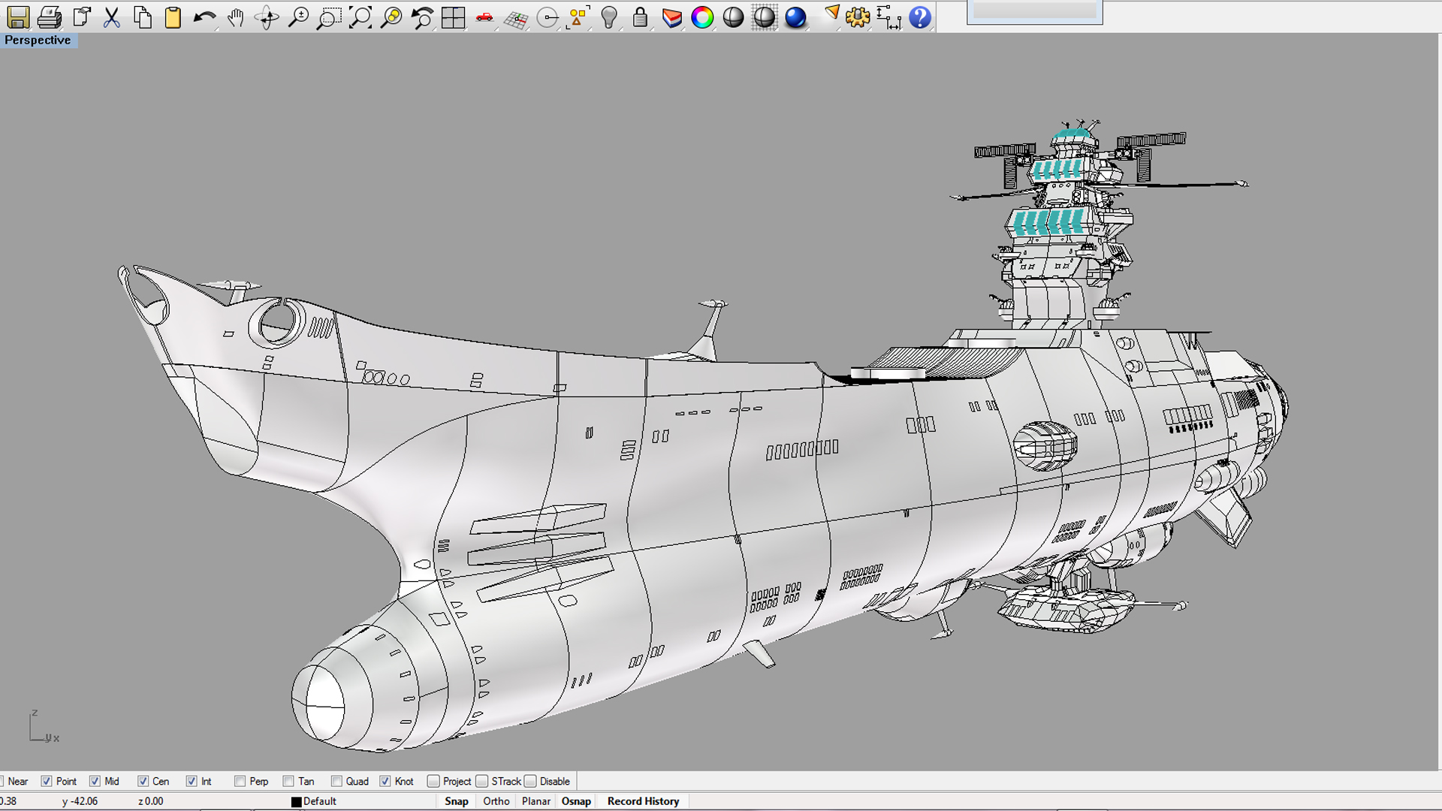This screenshot has height=811, width=1442.
Task: Click the blank box beside the toolbar
Action: (1035, 11)
